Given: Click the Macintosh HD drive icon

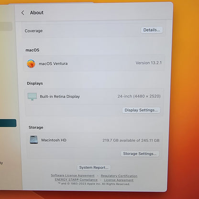Looking at the screenshot, I should tap(34, 140).
